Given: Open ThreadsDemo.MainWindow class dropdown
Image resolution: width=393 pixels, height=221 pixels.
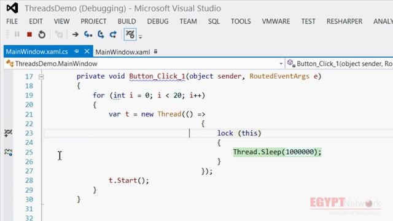Looking at the screenshot, I should coord(281,64).
